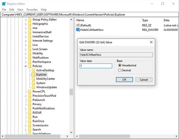Screen dimensions: 179x139
Task: Select the HideSCAMeetNow value row
Action: pos(127,30)
